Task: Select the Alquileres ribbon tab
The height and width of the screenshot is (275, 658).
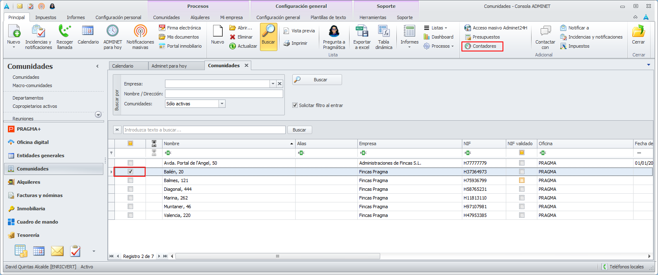Action: tap(200, 17)
